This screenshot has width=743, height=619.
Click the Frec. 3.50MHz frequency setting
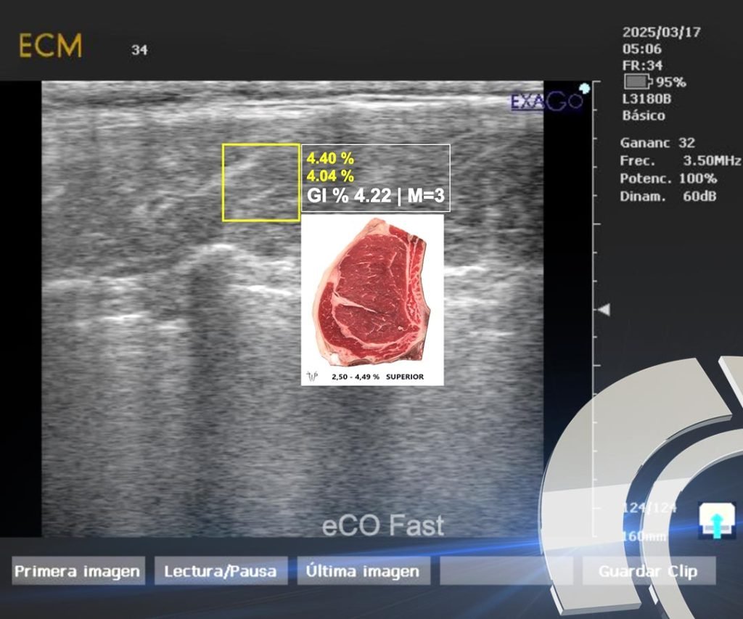point(680,160)
